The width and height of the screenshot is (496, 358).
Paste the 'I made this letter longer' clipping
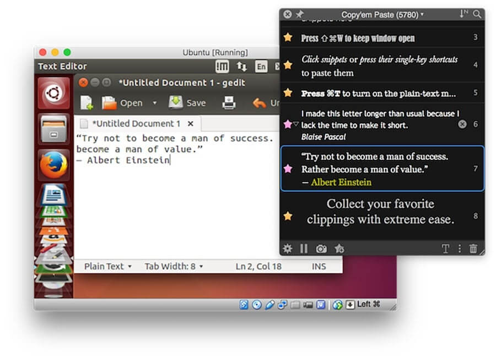382,124
